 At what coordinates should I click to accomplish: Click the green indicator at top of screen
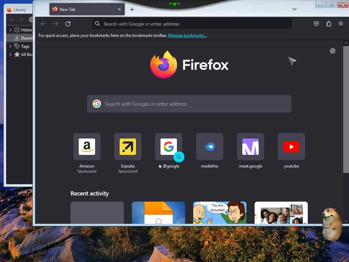pyautogui.click(x=174, y=4)
